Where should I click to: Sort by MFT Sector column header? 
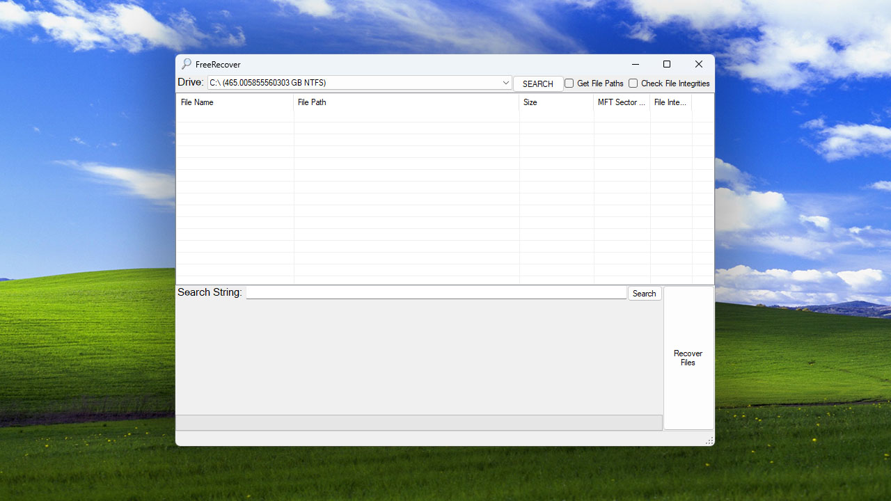tap(622, 102)
